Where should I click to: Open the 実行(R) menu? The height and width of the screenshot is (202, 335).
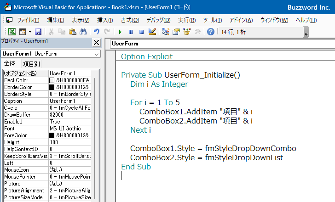pos(187,20)
